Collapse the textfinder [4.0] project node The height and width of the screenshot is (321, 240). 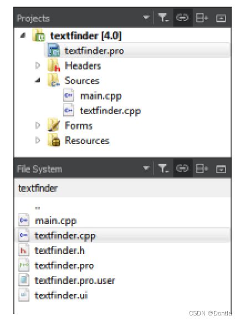23,36
